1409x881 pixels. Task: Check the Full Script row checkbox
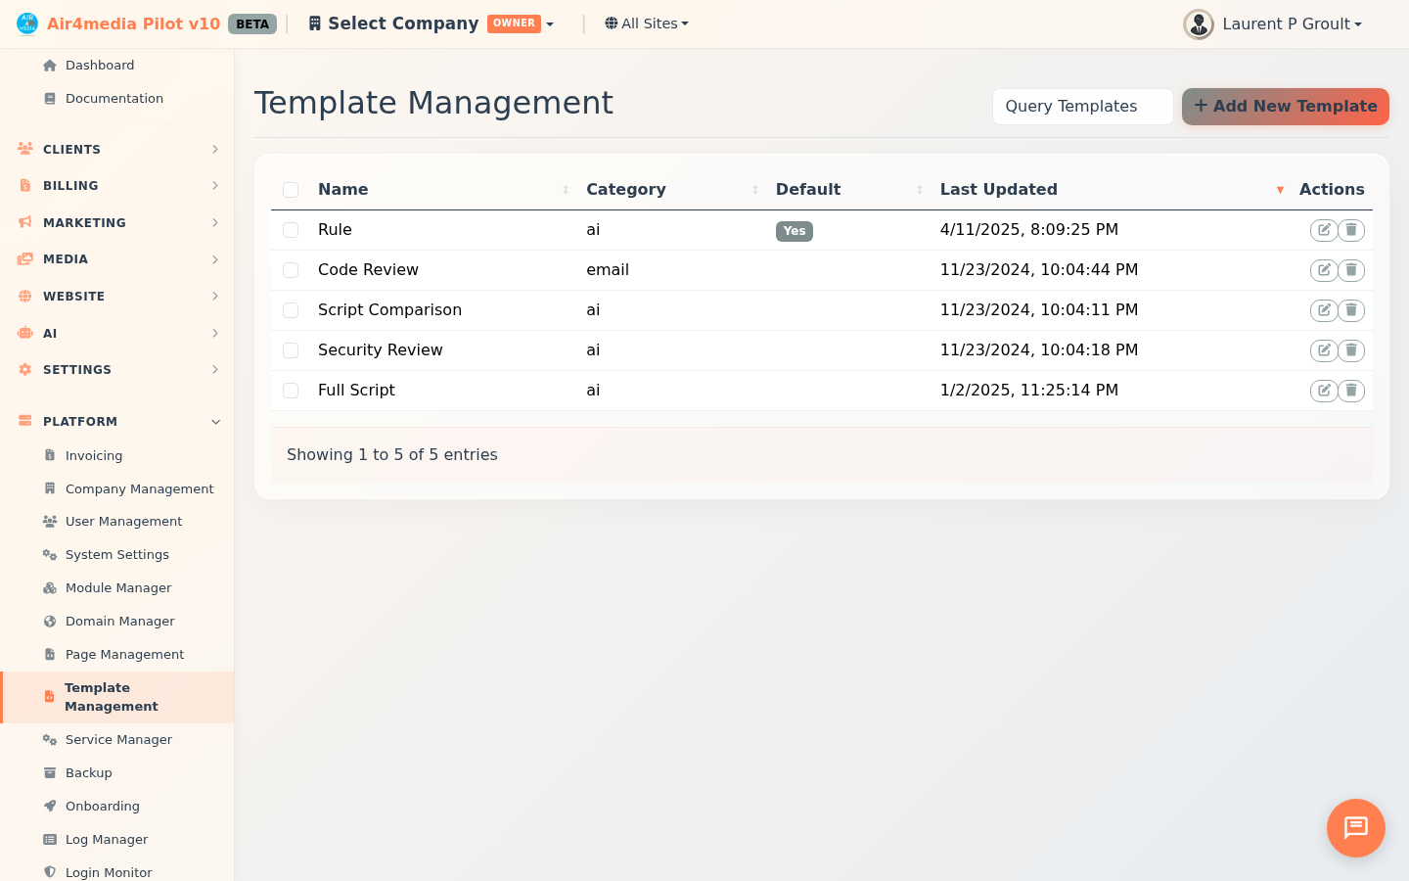click(x=291, y=390)
